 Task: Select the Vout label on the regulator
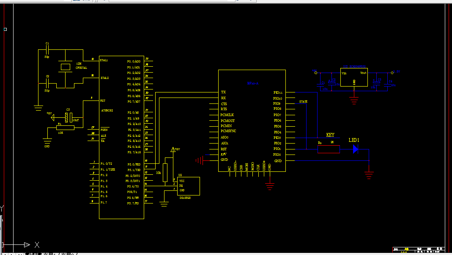[363, 73]
